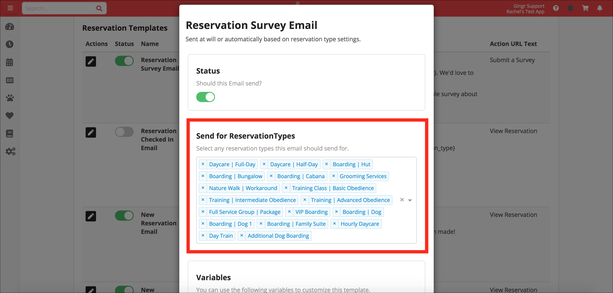This screenshot has height=293, width=613.
Task: Click View Reservation in the New Reservation row
Action: 513,215
